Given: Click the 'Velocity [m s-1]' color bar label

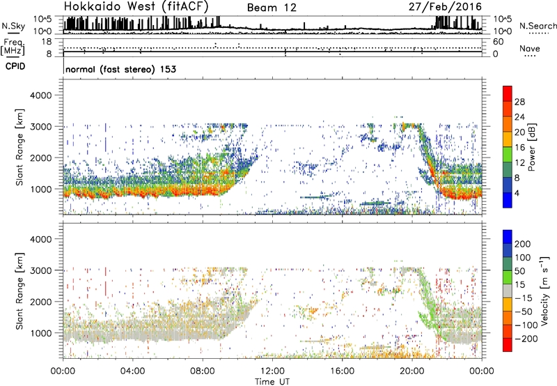Looking at the screenshot, I should (544, 291).
